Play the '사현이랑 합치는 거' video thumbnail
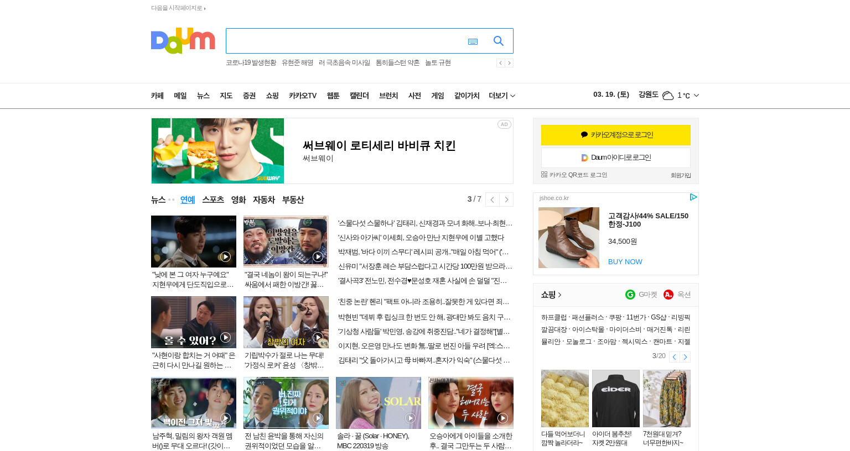 [x=194, y=322]
